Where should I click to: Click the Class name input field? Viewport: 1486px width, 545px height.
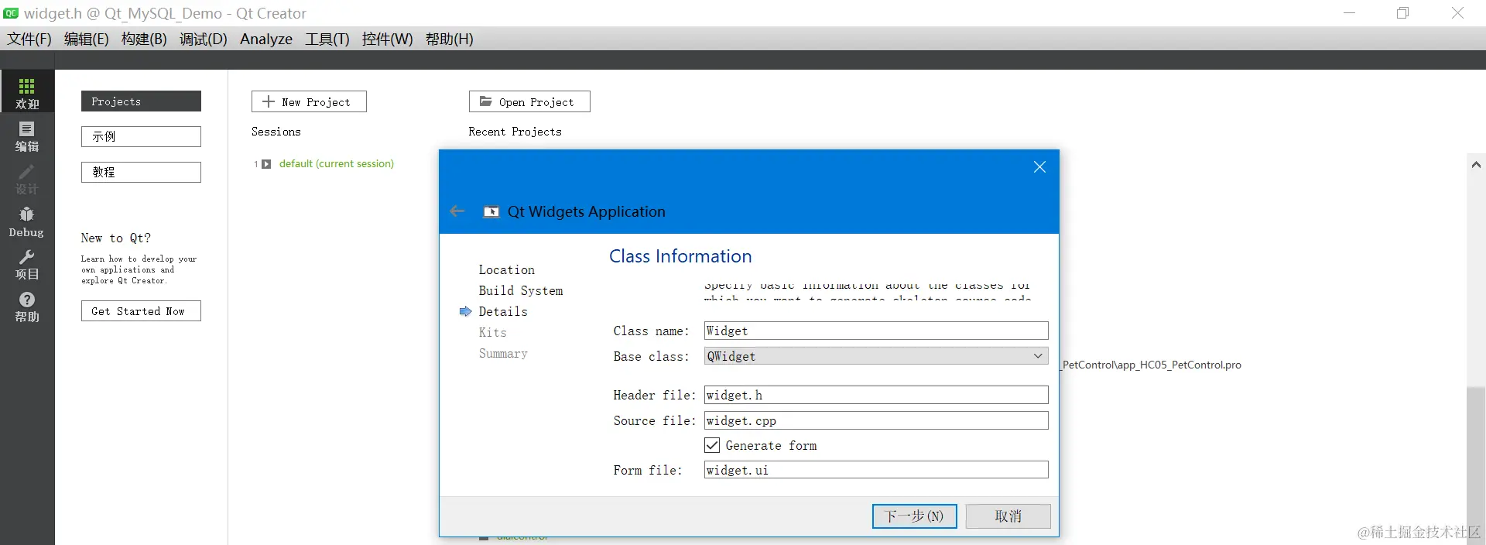point(876,331)
